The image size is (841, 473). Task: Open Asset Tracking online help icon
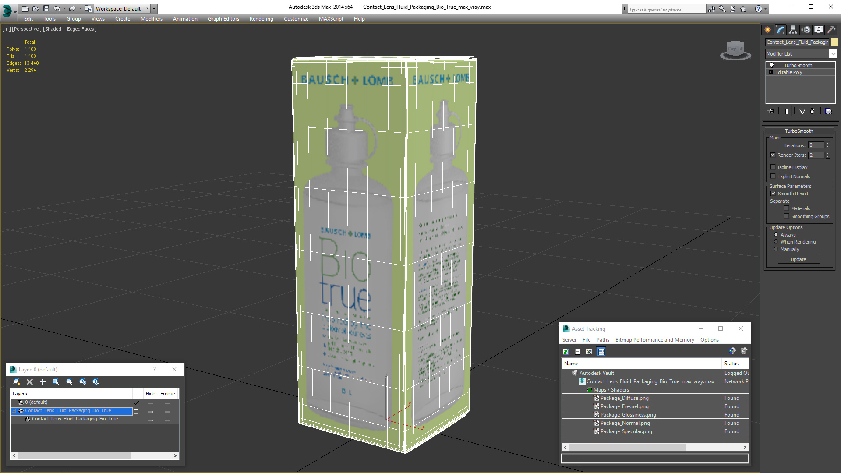point(732,351)
